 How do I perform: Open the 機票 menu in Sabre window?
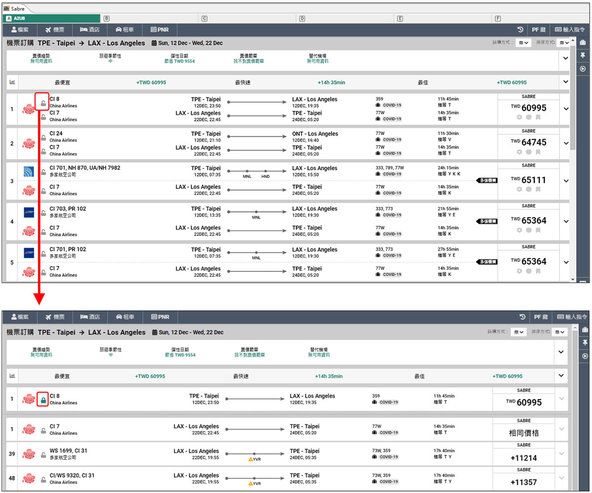tap(54, 29)
